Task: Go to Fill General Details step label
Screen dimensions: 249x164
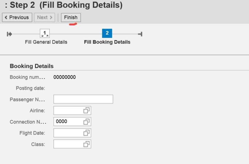Action: click(46, 42)
